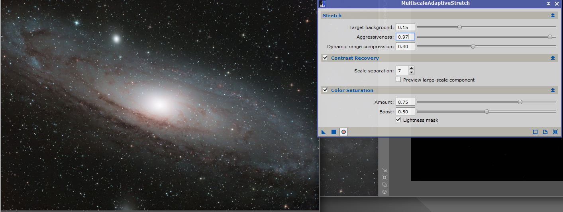Image resolution: width=563 pixels, height=212 pixels.
Task: Collapse the Contrast Recovery section
Action: (x=553, y=58)
